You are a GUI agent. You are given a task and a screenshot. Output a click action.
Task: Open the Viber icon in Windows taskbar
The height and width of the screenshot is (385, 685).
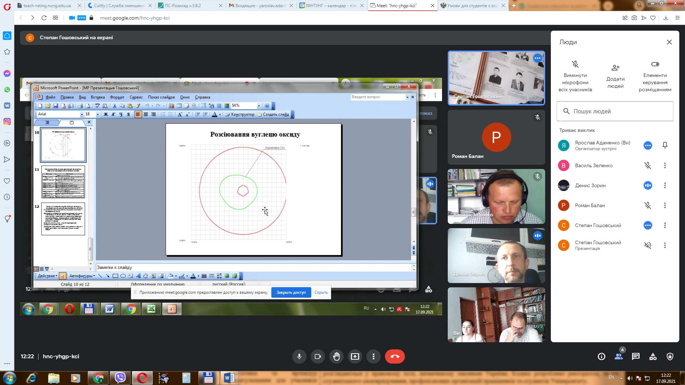pos(120,378)
